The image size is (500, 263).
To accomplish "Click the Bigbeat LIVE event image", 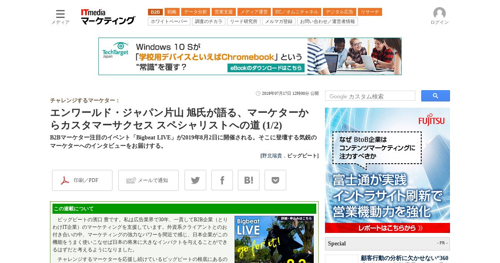I will (x=274, y=239).
